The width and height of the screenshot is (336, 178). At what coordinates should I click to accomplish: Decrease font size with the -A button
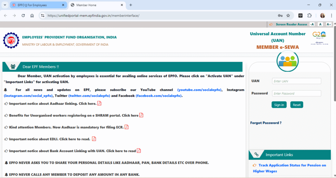(312, 24)
